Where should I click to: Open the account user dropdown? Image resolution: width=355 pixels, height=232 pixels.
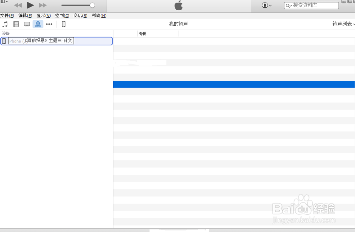tap(267, 5)
